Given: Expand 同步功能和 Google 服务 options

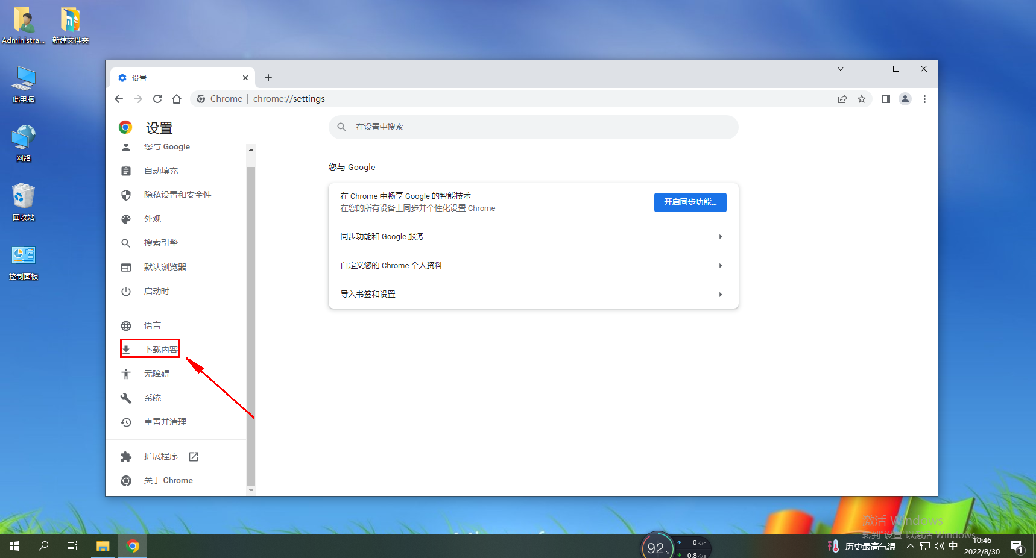Looking at the screenshot, I should point(532,236).
